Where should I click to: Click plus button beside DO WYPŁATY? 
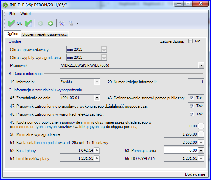click(x=201, y=158)
